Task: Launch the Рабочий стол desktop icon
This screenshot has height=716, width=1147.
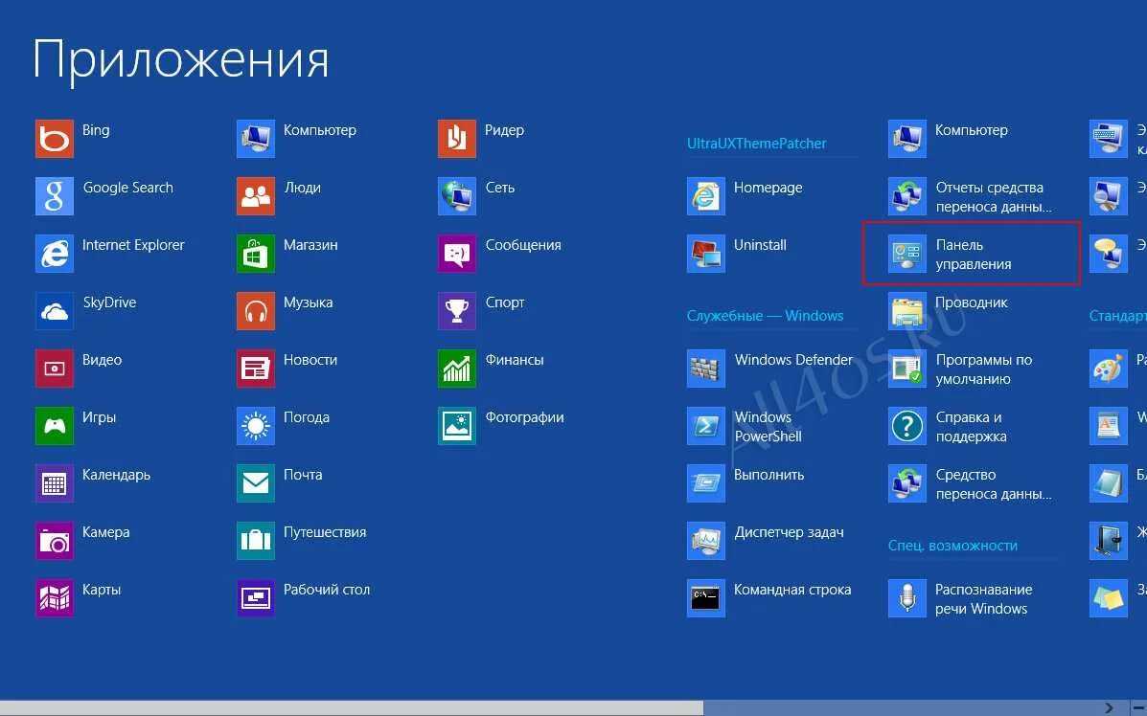Action: click(255, 597)
